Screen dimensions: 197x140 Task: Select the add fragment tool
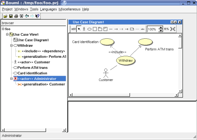(x=105, y=29)
